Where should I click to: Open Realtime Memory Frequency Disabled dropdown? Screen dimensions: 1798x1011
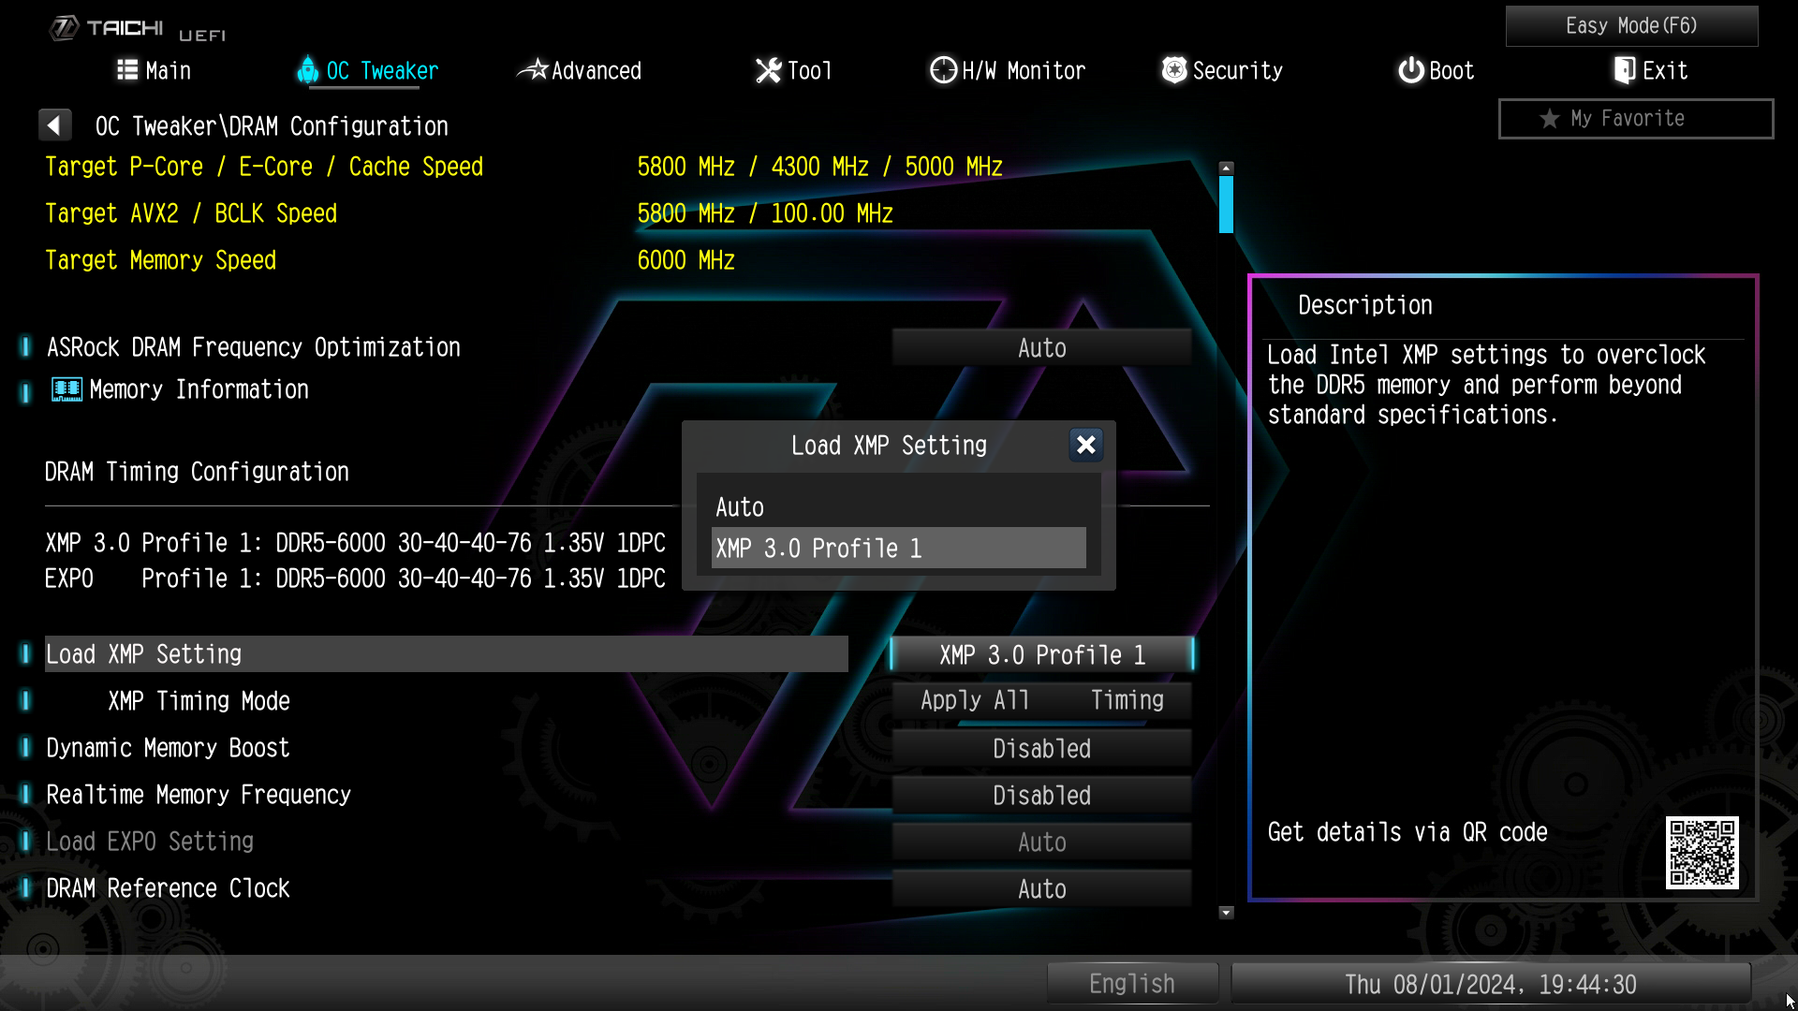click(x=1041, y=795)
